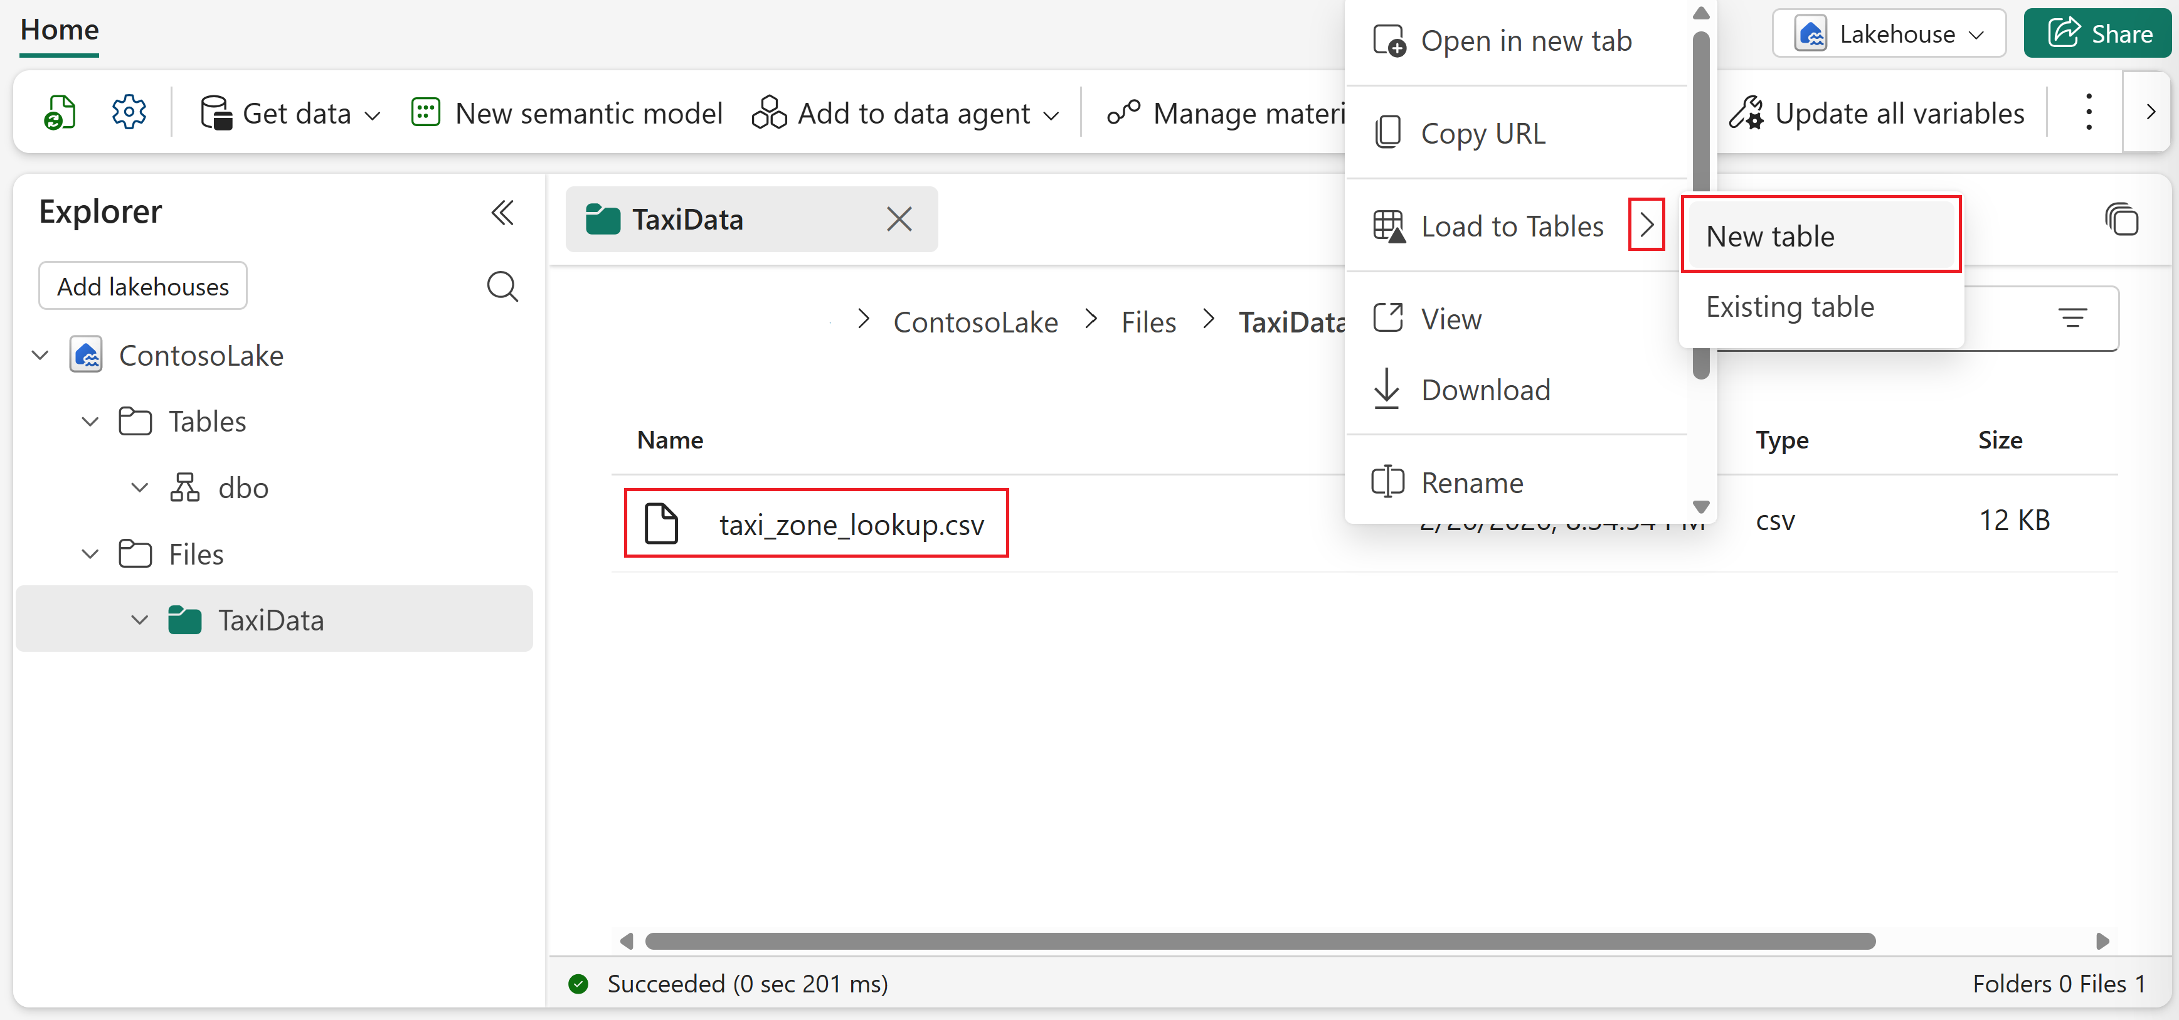Click the horizontal scrollbar right arrow
The height and width of the screenshot is (1020, 2179).
(2103, 942)
